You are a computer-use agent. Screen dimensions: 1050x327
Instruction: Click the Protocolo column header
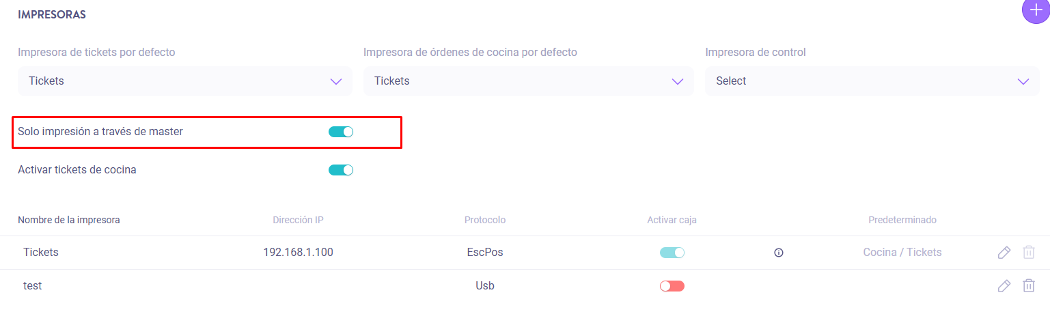(484, 220)
